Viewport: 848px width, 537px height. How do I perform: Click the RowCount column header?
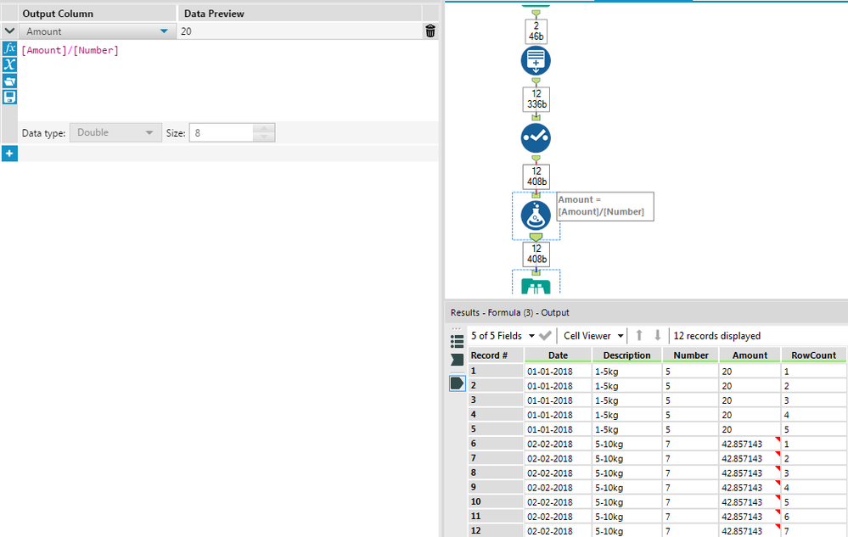[813, 355]
